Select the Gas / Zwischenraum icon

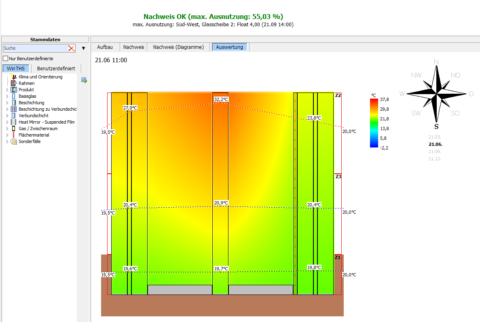point(14,128)
